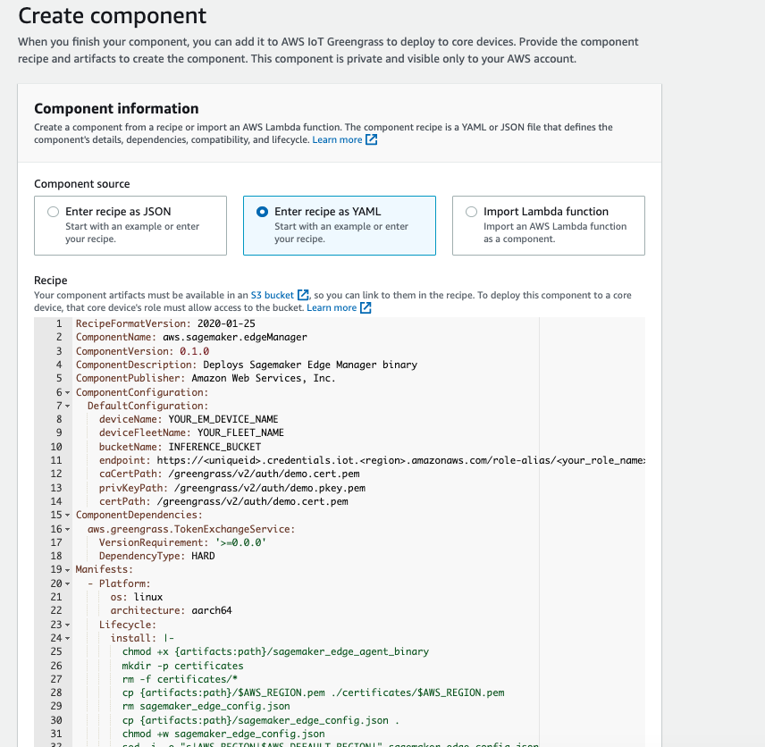The image size is (765, 747).
Task: Collapse Lifecycle fold arrow at line 23
Action: click(x=68, y=625)
